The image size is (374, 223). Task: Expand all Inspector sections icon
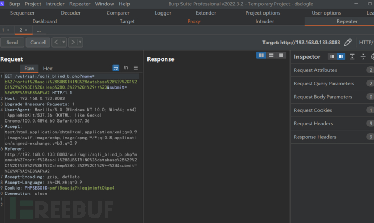click(352, 57)
